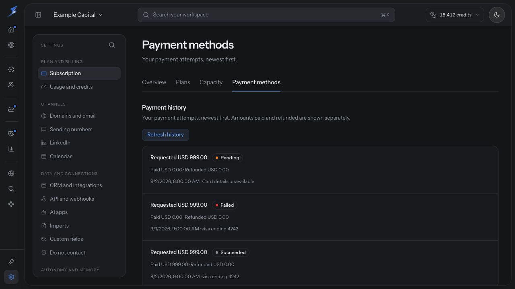
Task: Toggle dark mode with moon button
Action: click(497, 15)
